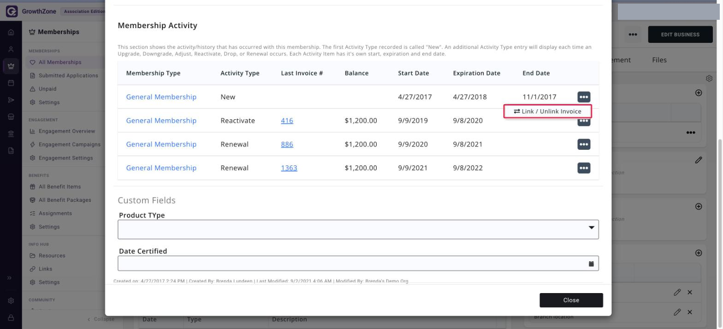Viewport: 723px width, 329px height.
Task: Open Unpaid memberships list
Action: point(47,89)
